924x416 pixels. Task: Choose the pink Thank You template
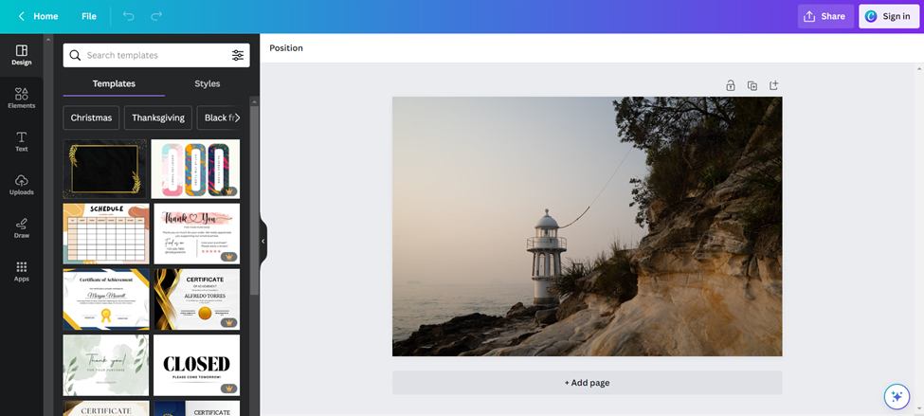point(197,234)
